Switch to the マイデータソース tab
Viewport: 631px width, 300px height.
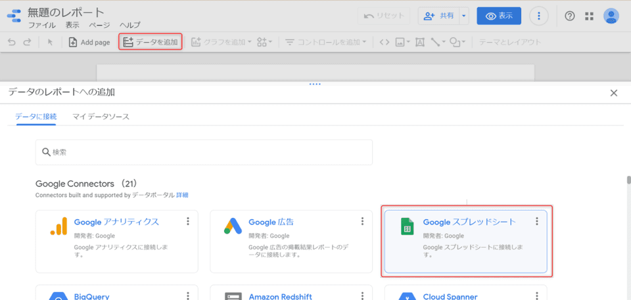pos(101,116)
